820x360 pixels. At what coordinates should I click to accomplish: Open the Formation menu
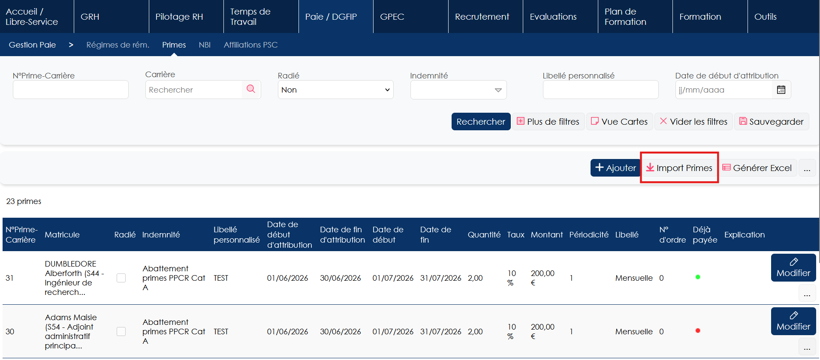[x=710, y=17]
